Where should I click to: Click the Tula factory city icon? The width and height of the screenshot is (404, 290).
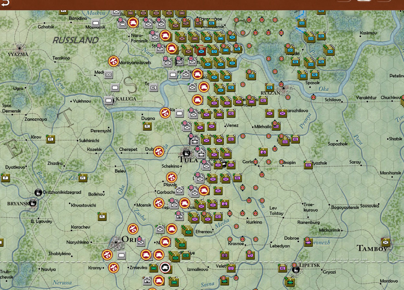coord(186,153)
